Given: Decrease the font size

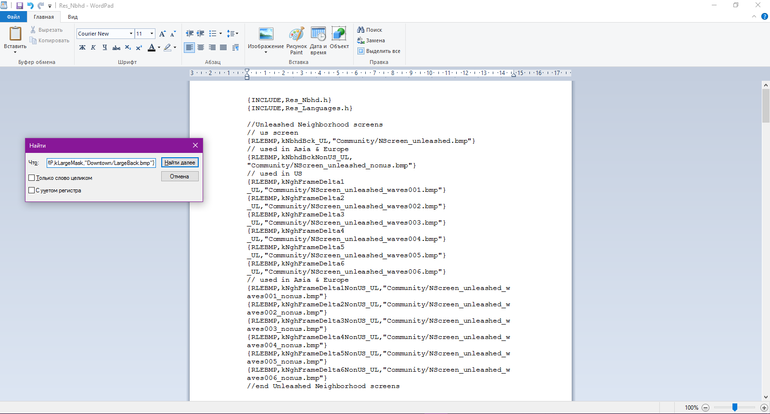Looking at the screenshot, I should click(x=173, y=34).
